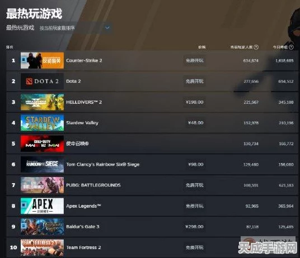Click current players value 130,734

click(251, 144)
